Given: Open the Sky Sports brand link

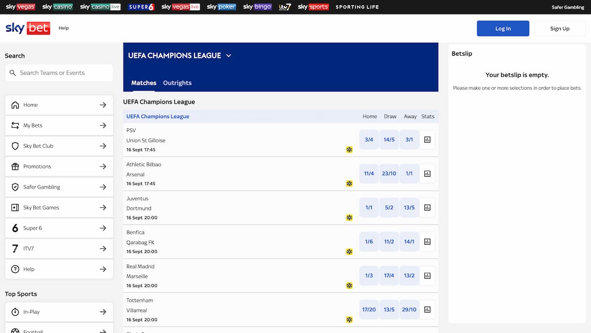Looking at the screenshot, I should point(313,7).
